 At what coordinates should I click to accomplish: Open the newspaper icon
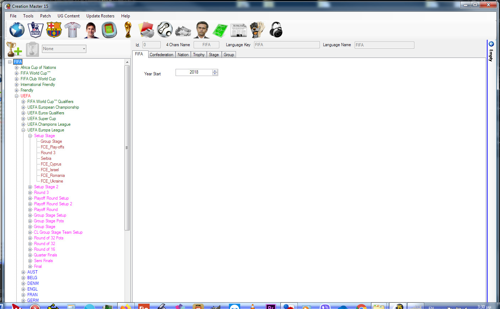coord(239,31)
